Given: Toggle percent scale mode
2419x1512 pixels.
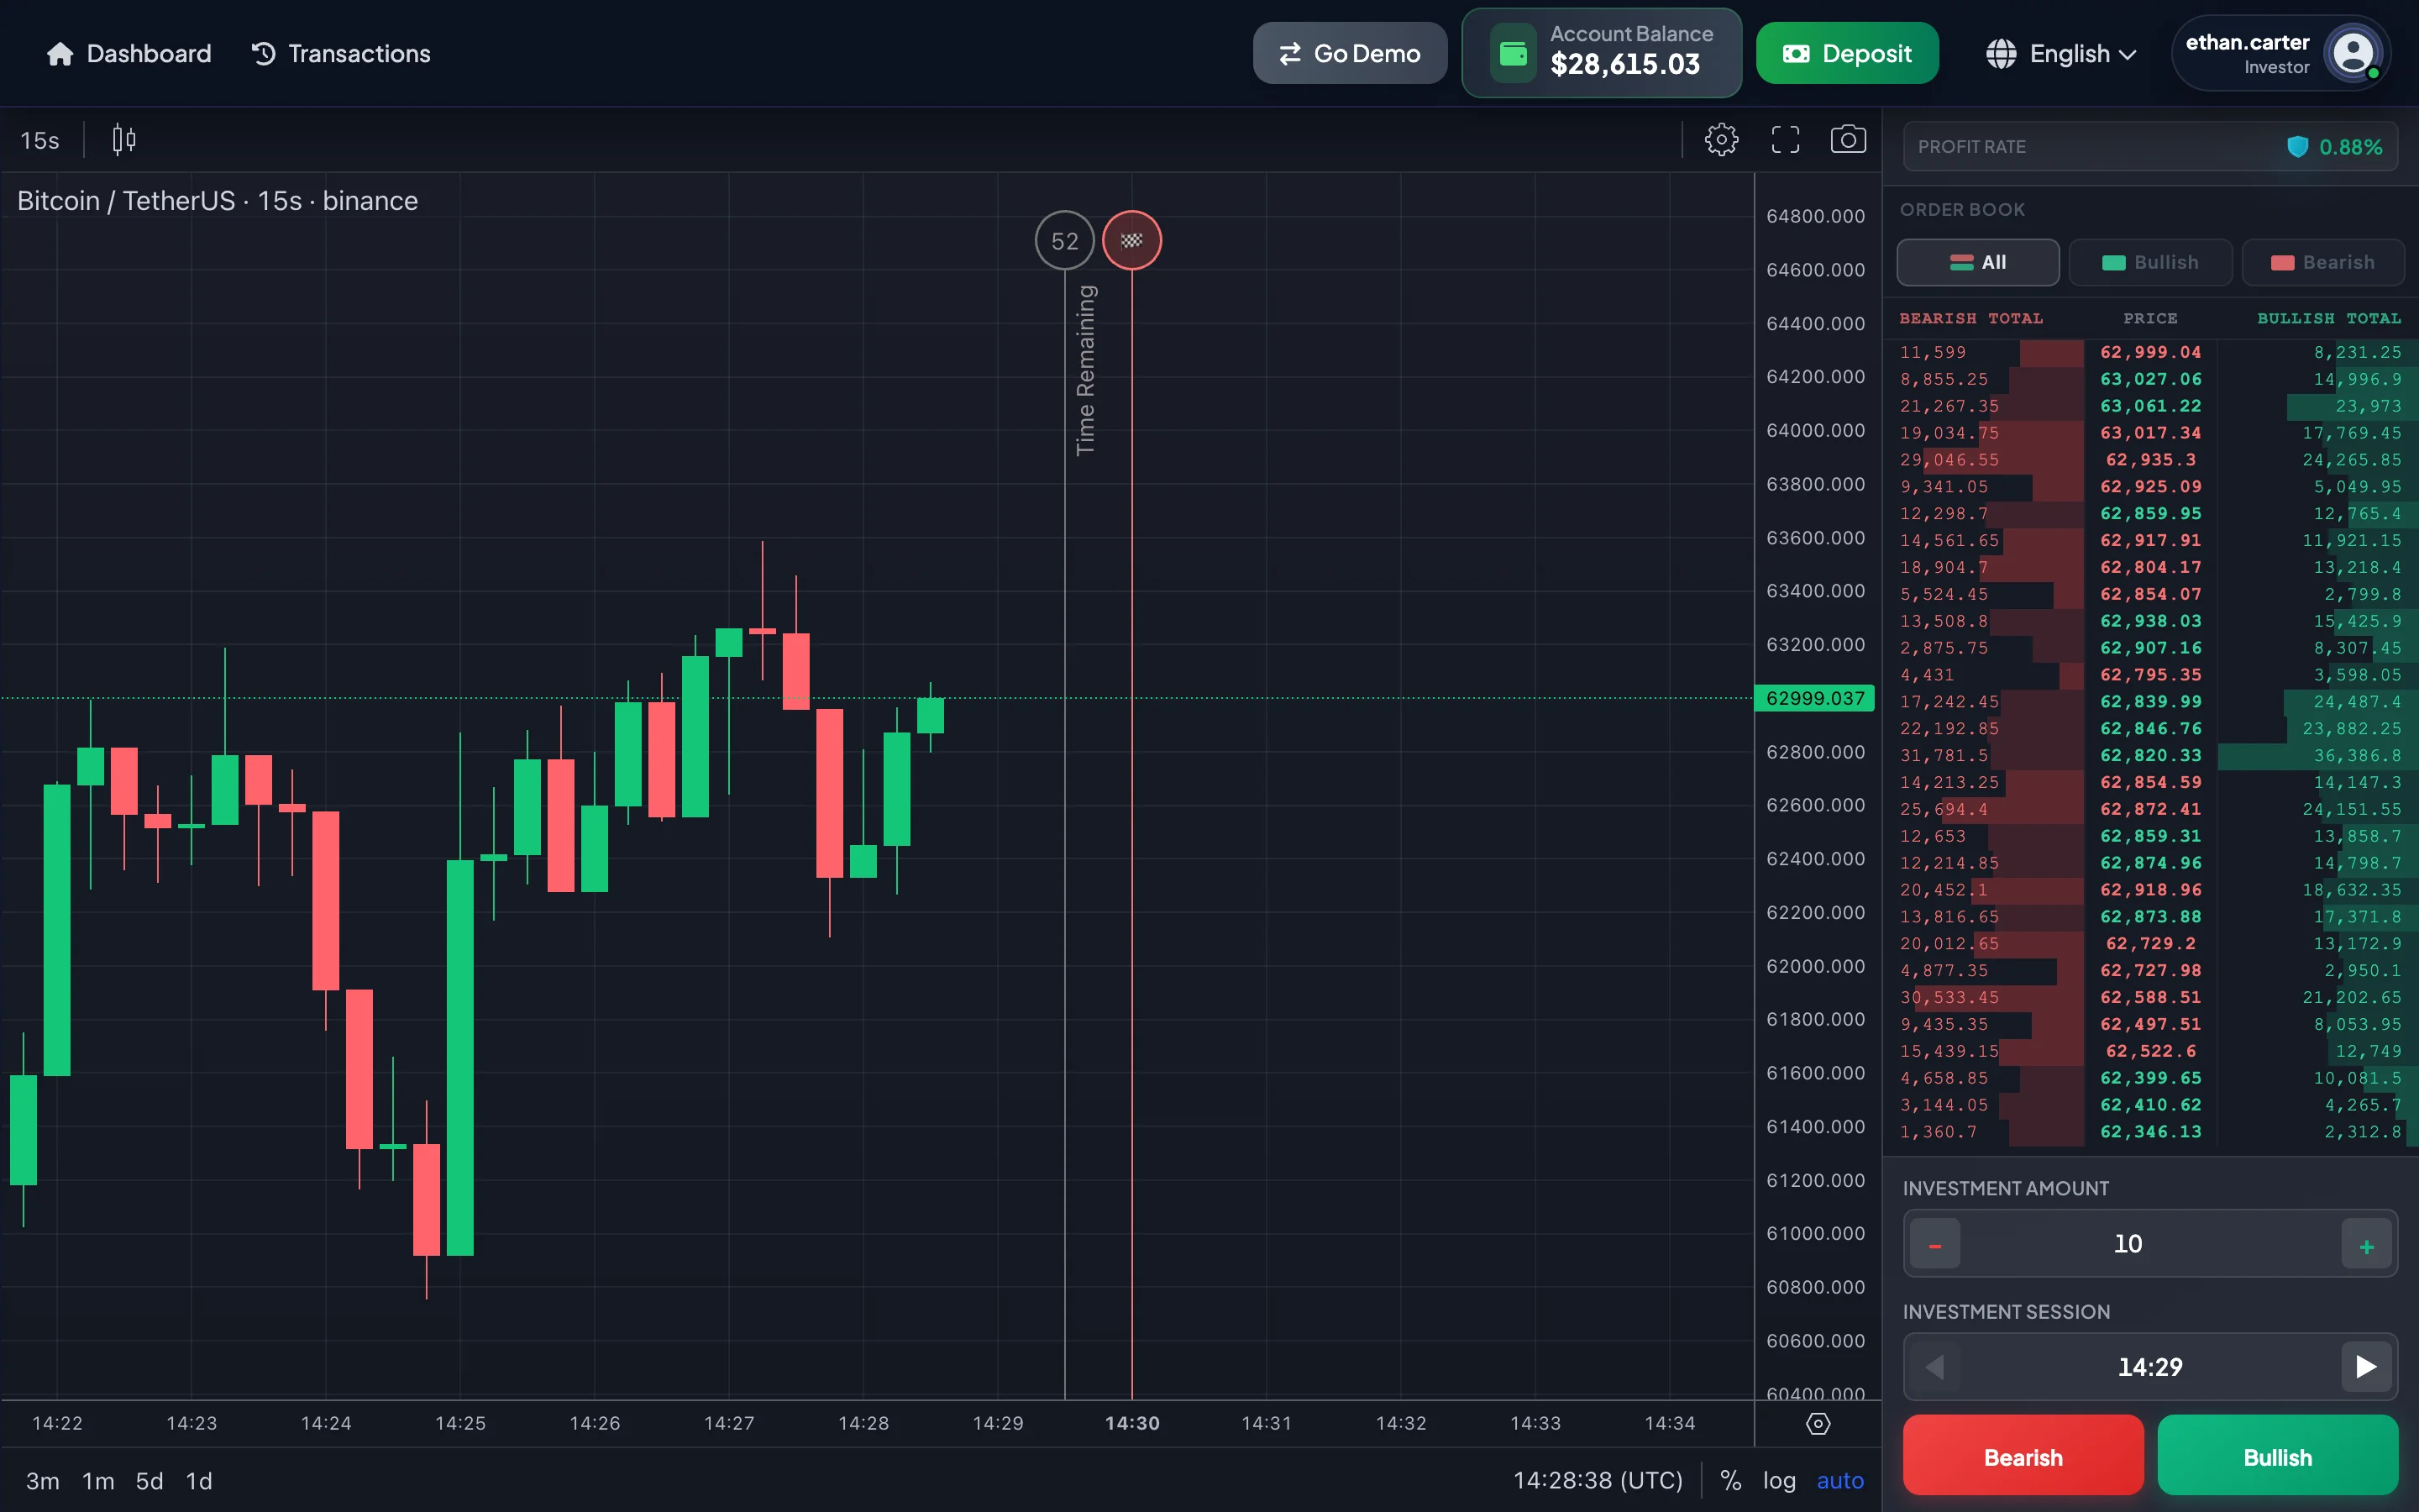Looking at the screenshot, I should 1730,1481.
